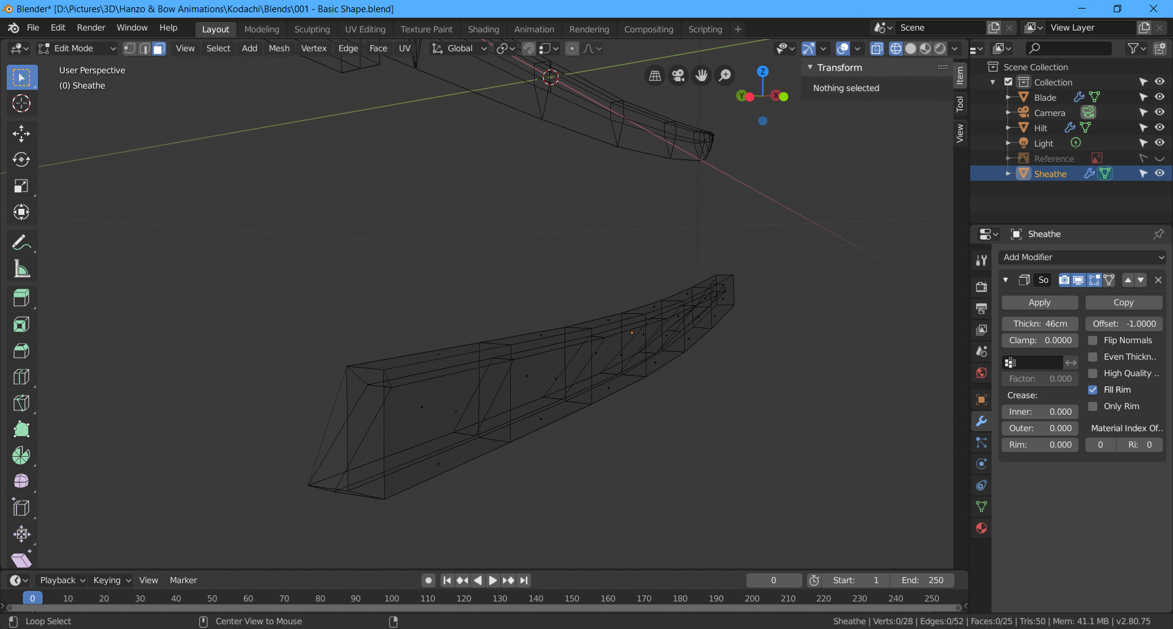
Task: Open the Render menu
Action: click(x=91, y=27)
